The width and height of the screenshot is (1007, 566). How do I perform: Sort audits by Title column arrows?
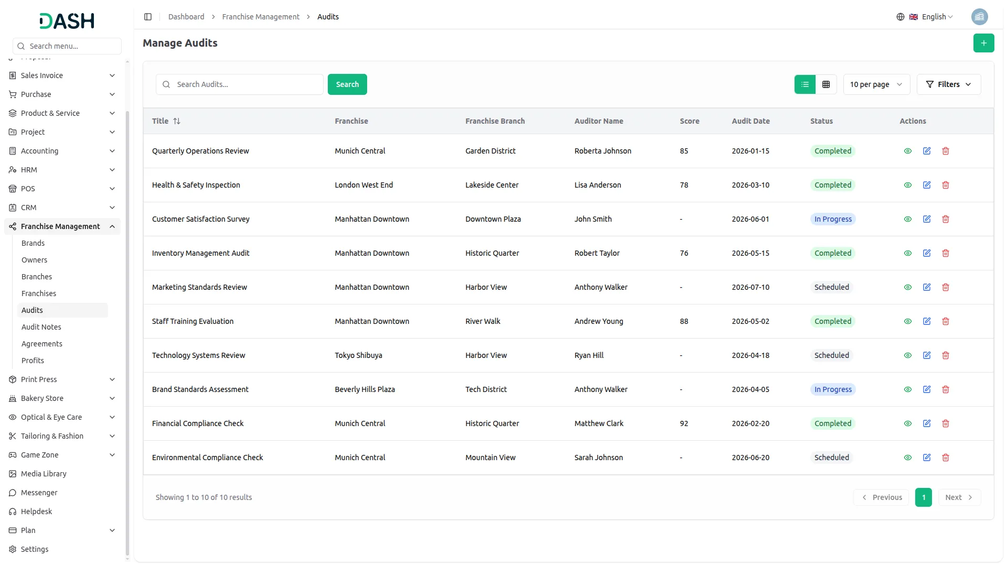pyautogui.click(x=177, y=121)
